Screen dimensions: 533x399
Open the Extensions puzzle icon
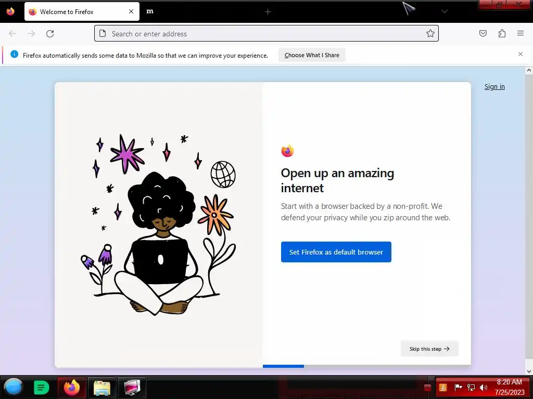(502, 33)
